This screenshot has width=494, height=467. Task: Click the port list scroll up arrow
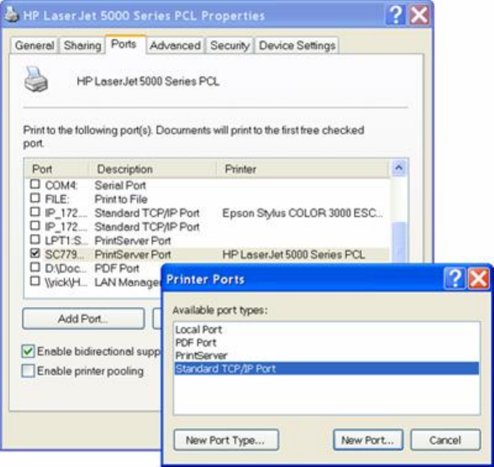399,168
